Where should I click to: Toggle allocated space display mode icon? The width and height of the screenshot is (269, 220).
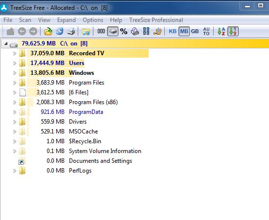(112, 31)
